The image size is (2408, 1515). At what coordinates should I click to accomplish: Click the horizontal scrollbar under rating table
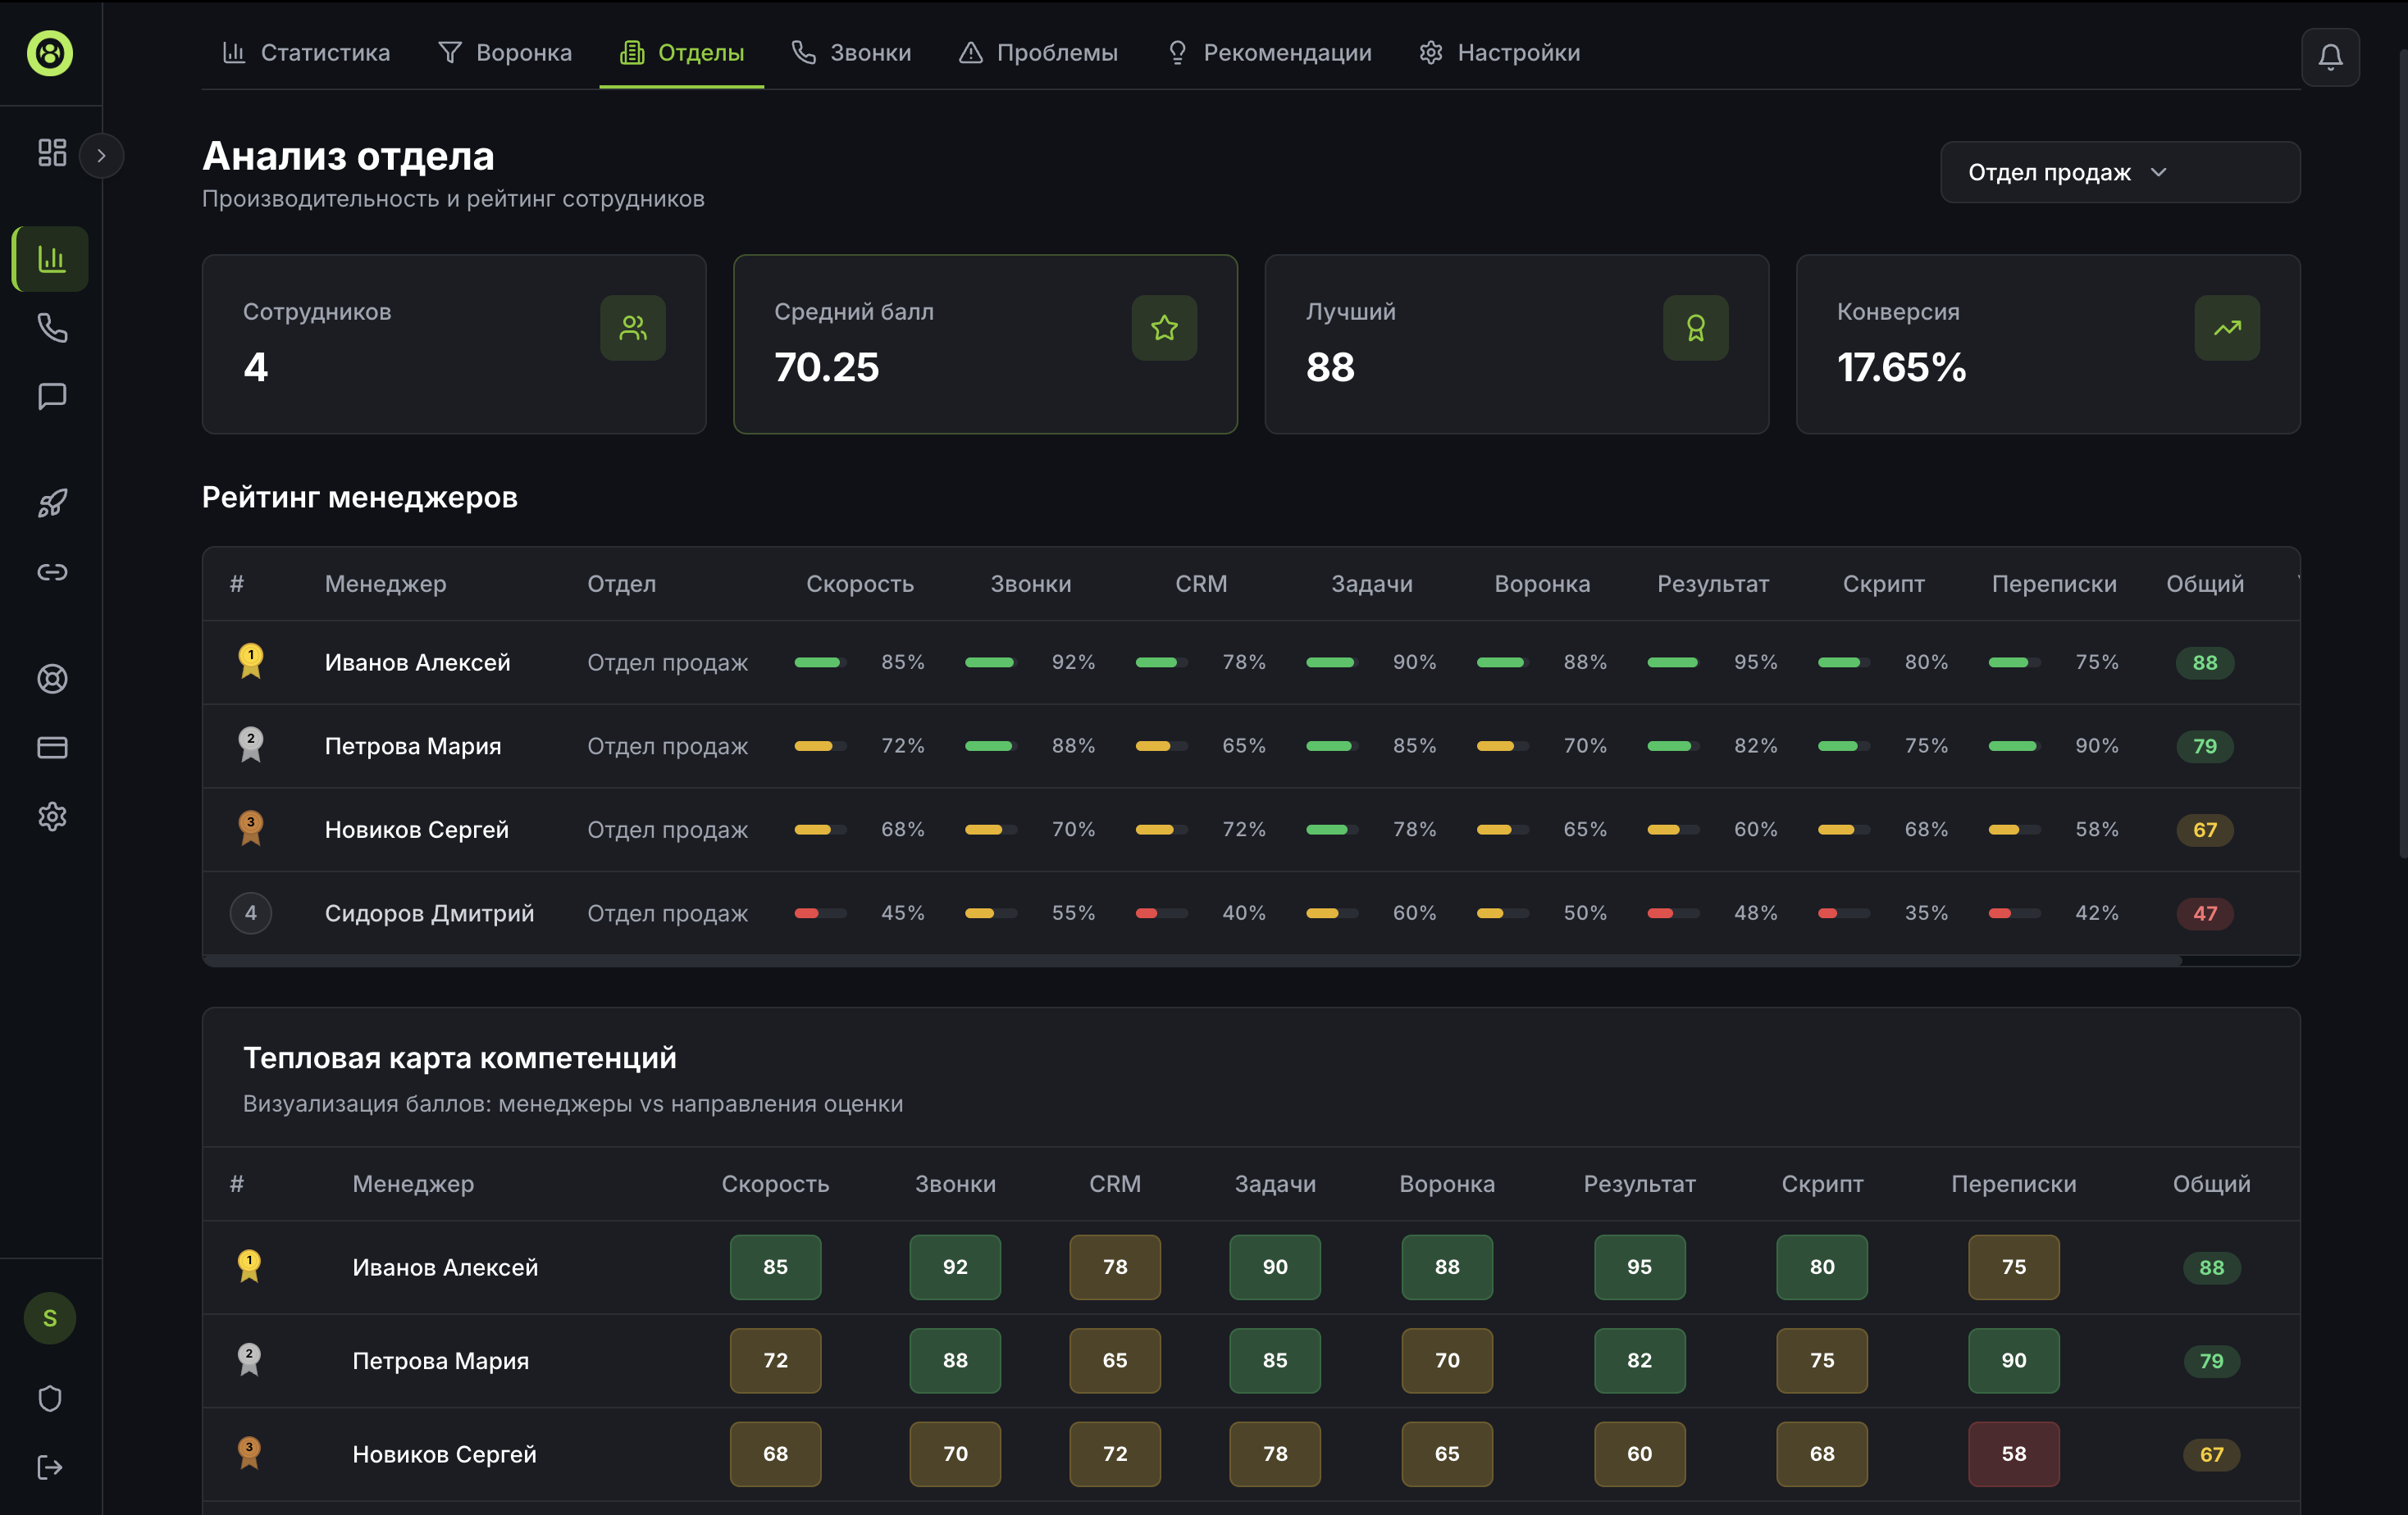point(1190,960)
